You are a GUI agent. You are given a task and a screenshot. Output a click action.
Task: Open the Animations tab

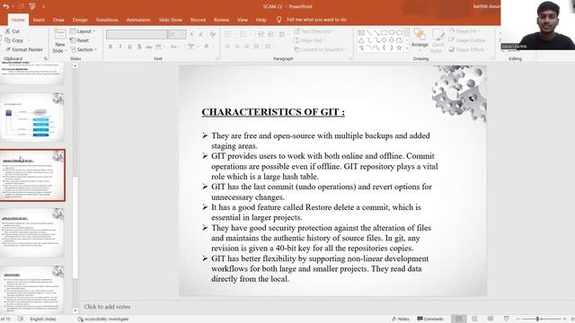point(138,20)
